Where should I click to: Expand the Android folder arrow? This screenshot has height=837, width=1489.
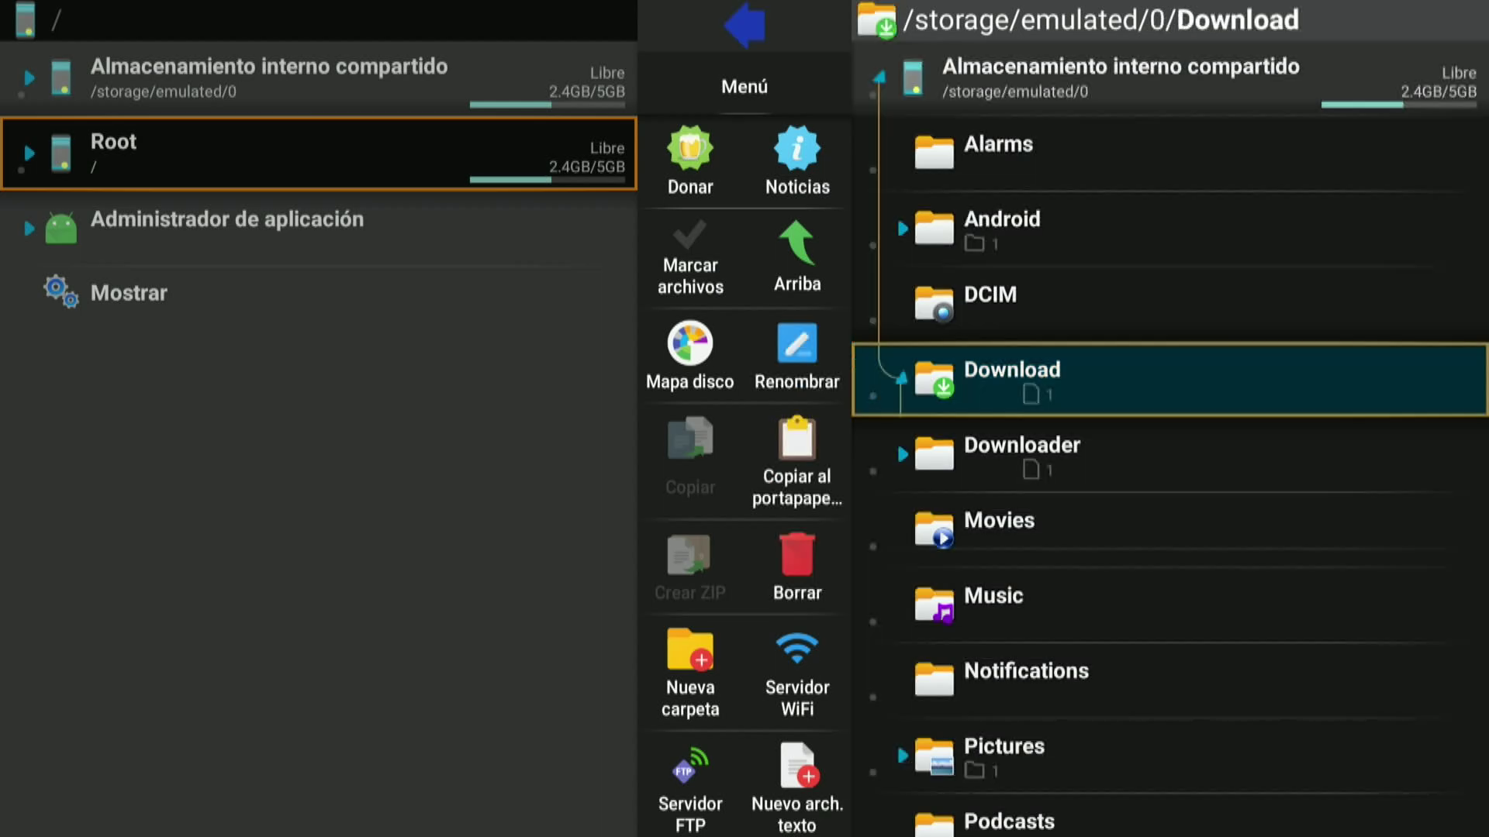[902, 229]
